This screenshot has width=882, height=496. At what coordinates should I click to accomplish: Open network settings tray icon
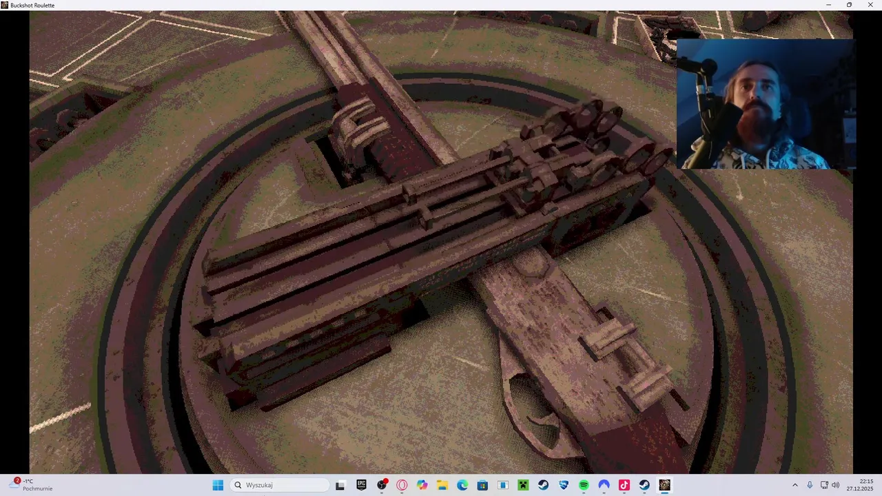(824, 485)
